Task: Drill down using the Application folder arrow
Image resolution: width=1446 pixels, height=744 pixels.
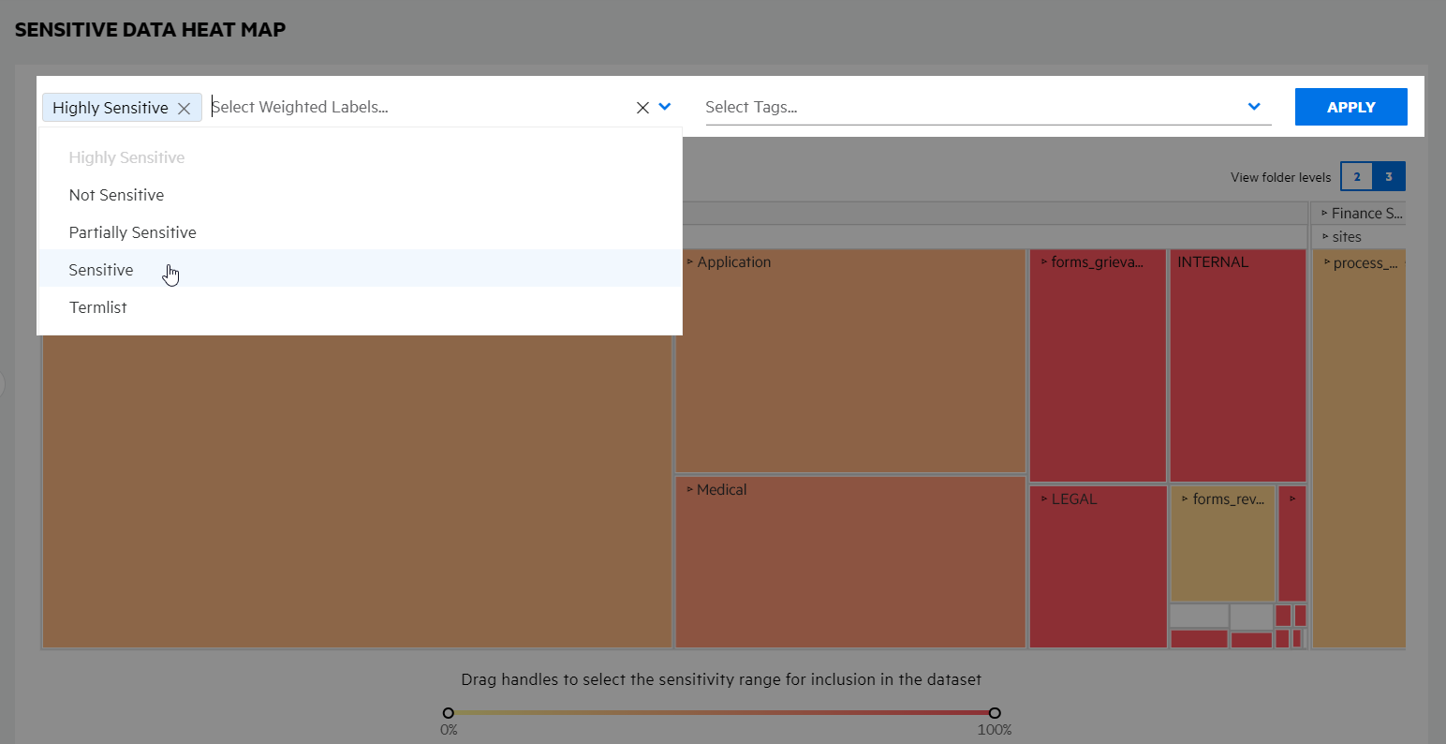Action: click(690, 262)
